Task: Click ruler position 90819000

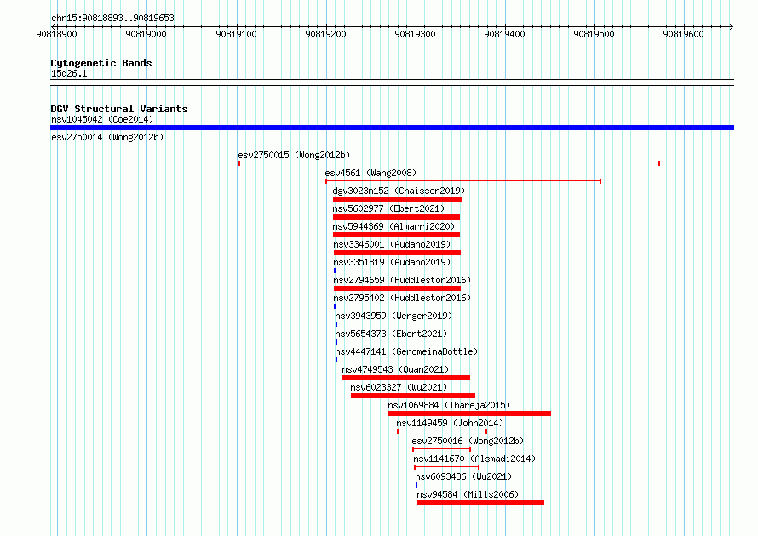Action: tap(146, 34)
